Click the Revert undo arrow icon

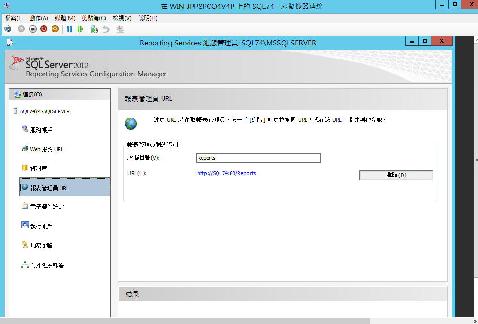click(x=106, y=29)
